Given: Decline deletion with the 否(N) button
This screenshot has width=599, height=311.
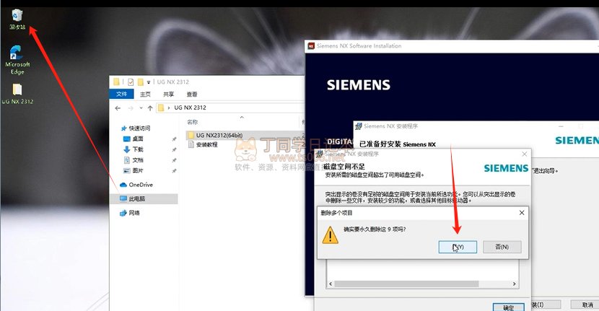Looking at the screenshot, I should [x=502, y=247].
